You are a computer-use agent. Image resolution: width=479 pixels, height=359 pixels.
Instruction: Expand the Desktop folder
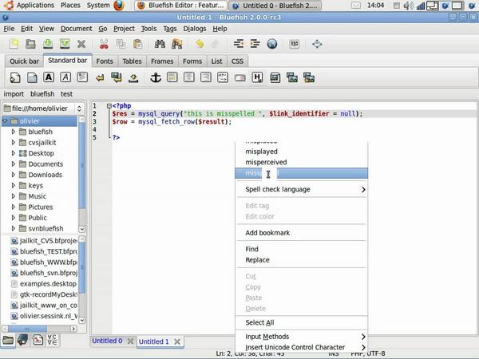(13, 153)
